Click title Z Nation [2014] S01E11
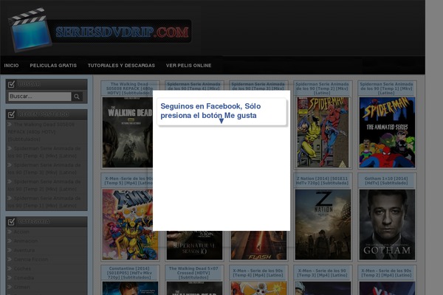Viewport: 443px width, 295px height. point(322,181)
